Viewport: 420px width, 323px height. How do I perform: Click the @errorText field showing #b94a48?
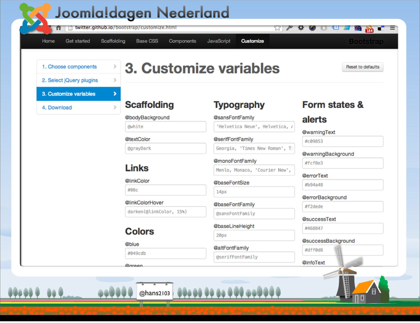click(343, 185)
